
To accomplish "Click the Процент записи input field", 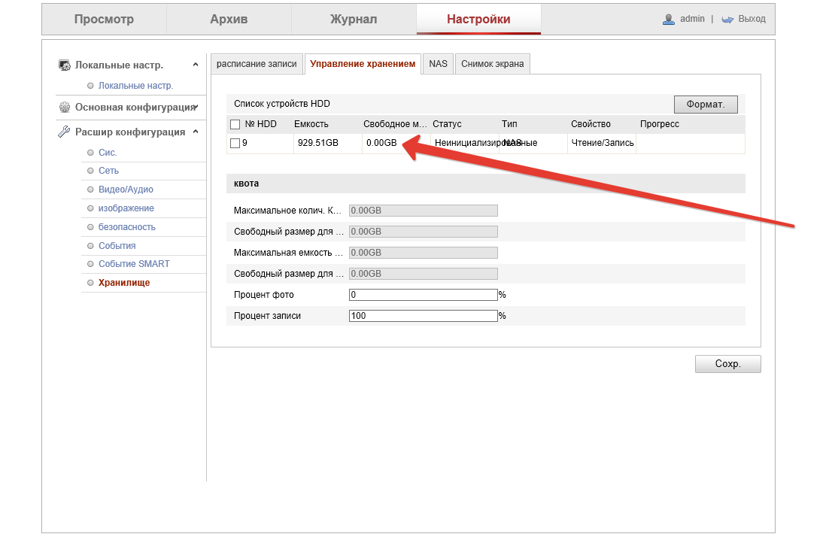I will [424, 316].
